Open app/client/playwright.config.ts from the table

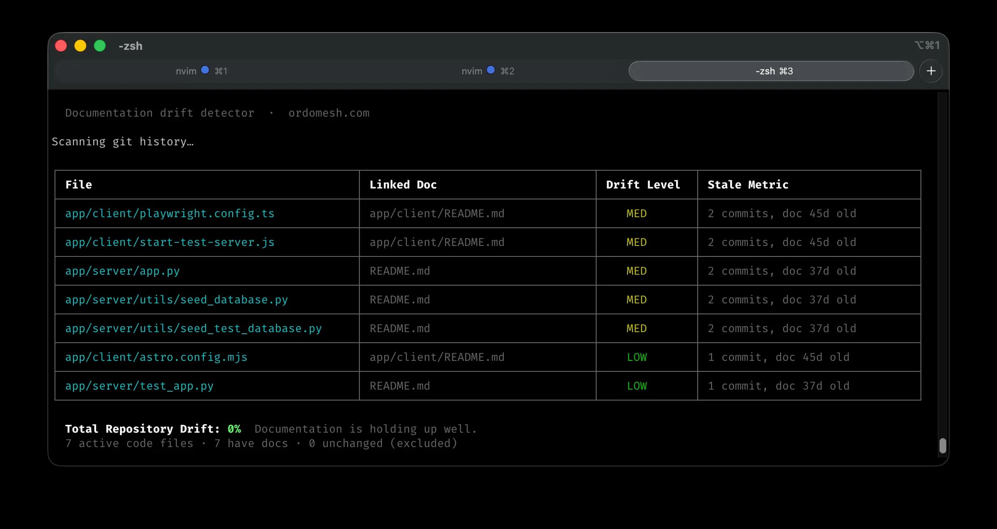click(170, 213)
